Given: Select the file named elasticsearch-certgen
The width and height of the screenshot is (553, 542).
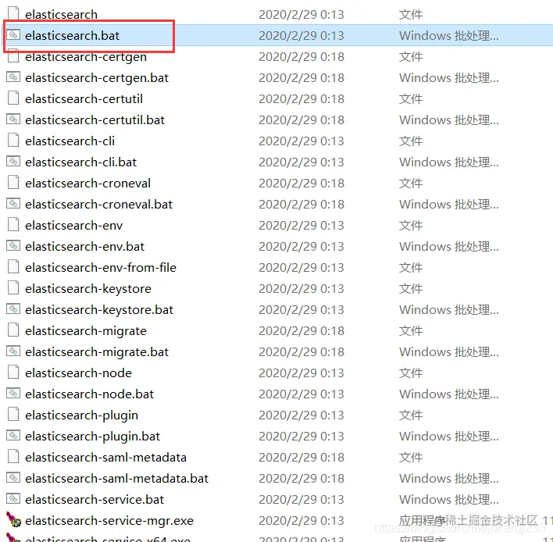Looking at the screenshot, I should coord(86,57).
